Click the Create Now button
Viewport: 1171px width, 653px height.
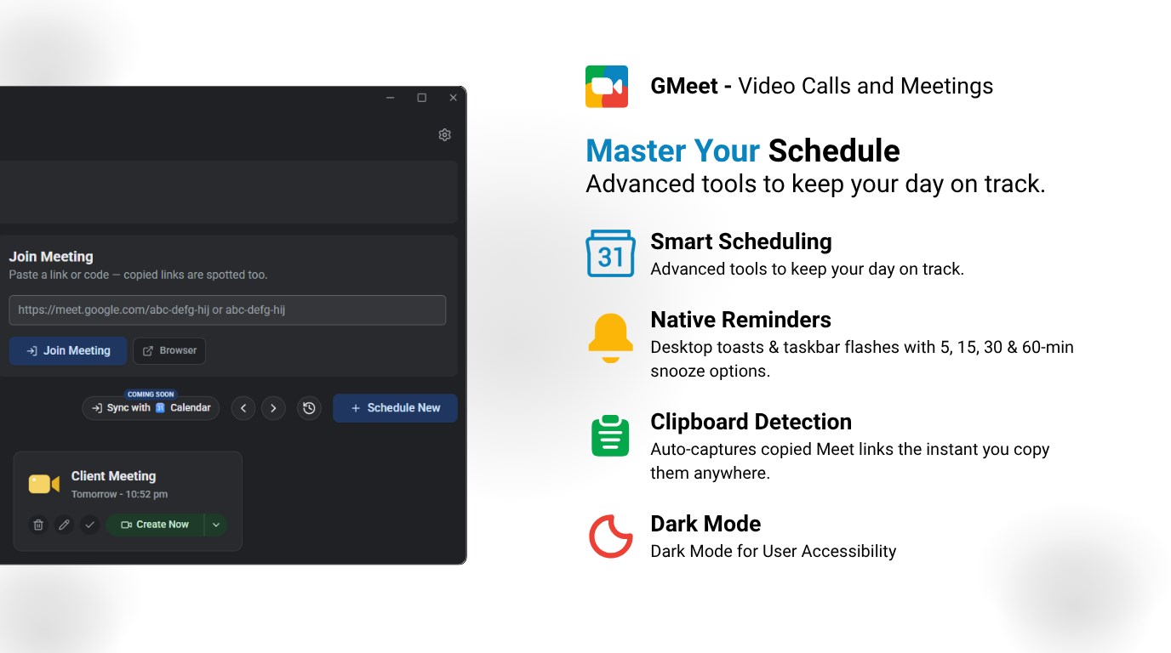155,525
